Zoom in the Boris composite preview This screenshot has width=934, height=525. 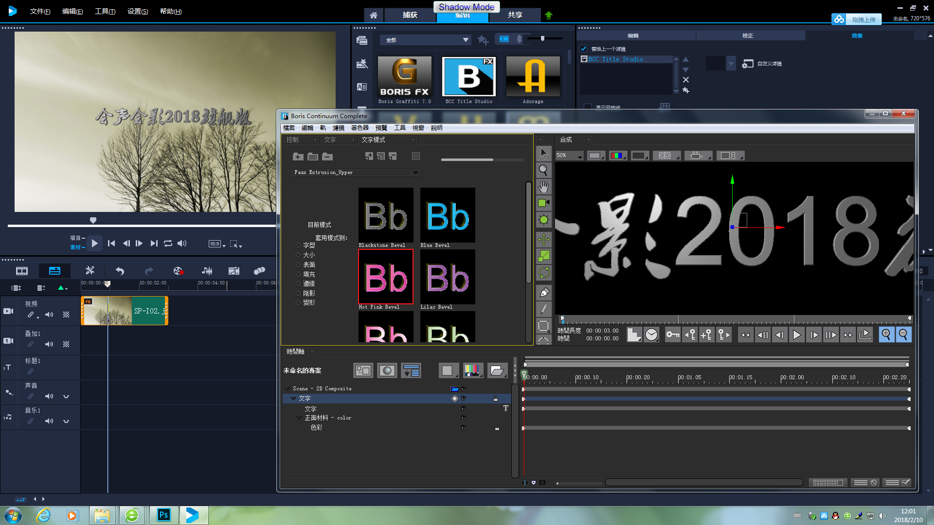click(886, 334)
